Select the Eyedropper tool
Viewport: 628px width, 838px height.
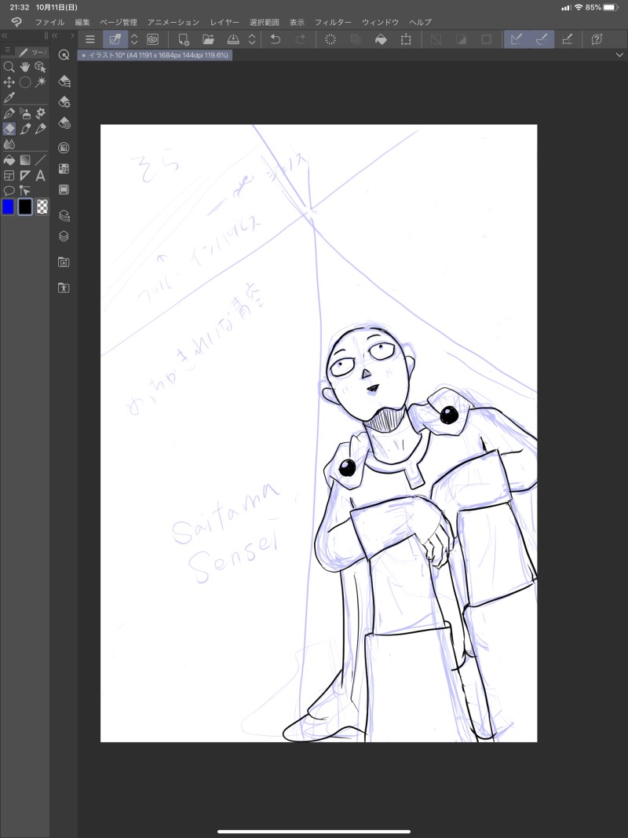pyautogui.click(x=9, y=98)
